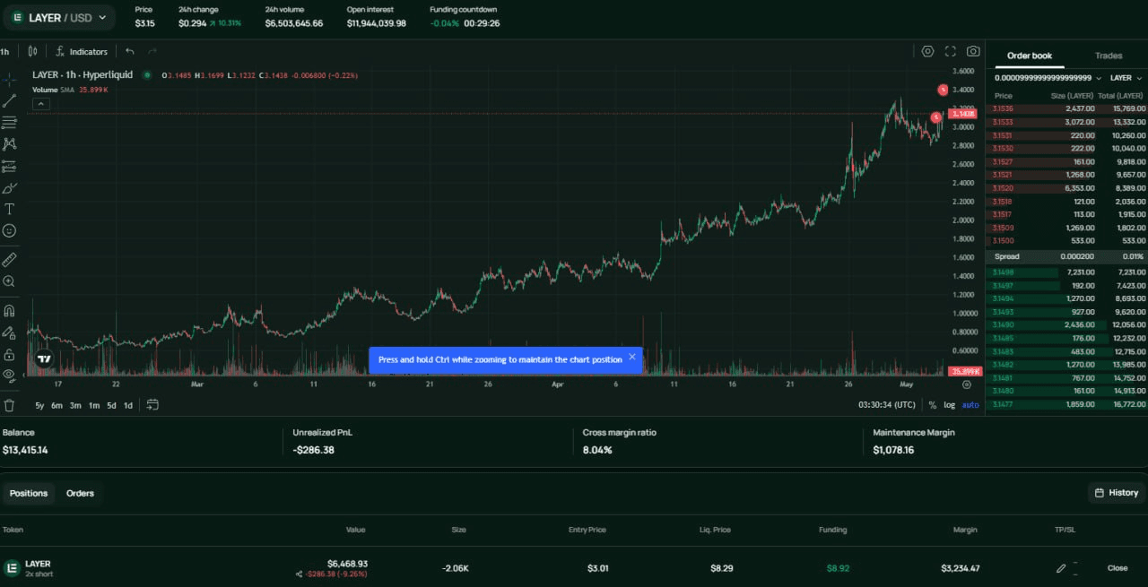The width and height of the screenshot is (1148, 587).
Task: Open the History panel
Action: [x=1116, y=492]
